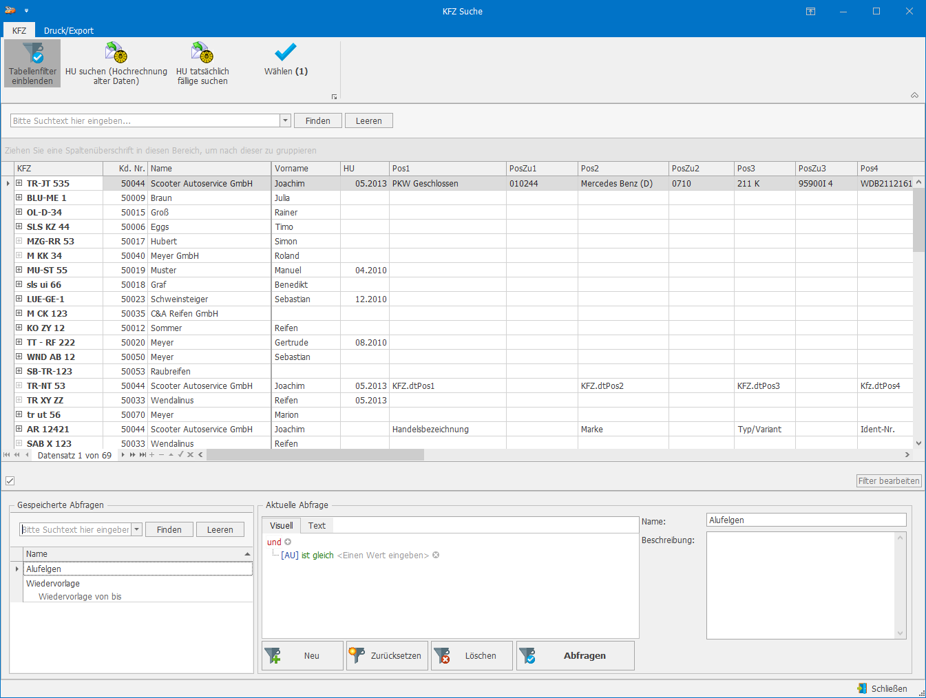Jump to previous page in record navigator
The height and width of the screenshot is (698, 926).
(x=17, y=455)
